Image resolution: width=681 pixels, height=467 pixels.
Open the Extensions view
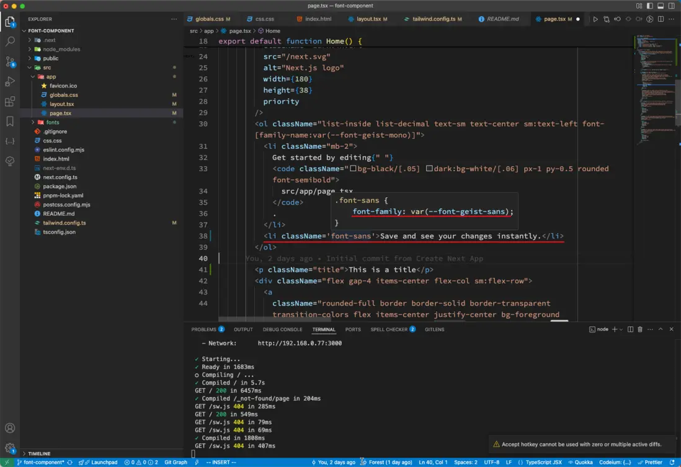[10, 101]
